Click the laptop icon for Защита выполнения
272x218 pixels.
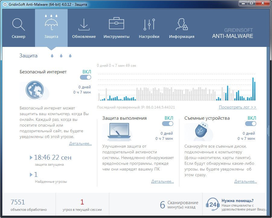(119, 132)
